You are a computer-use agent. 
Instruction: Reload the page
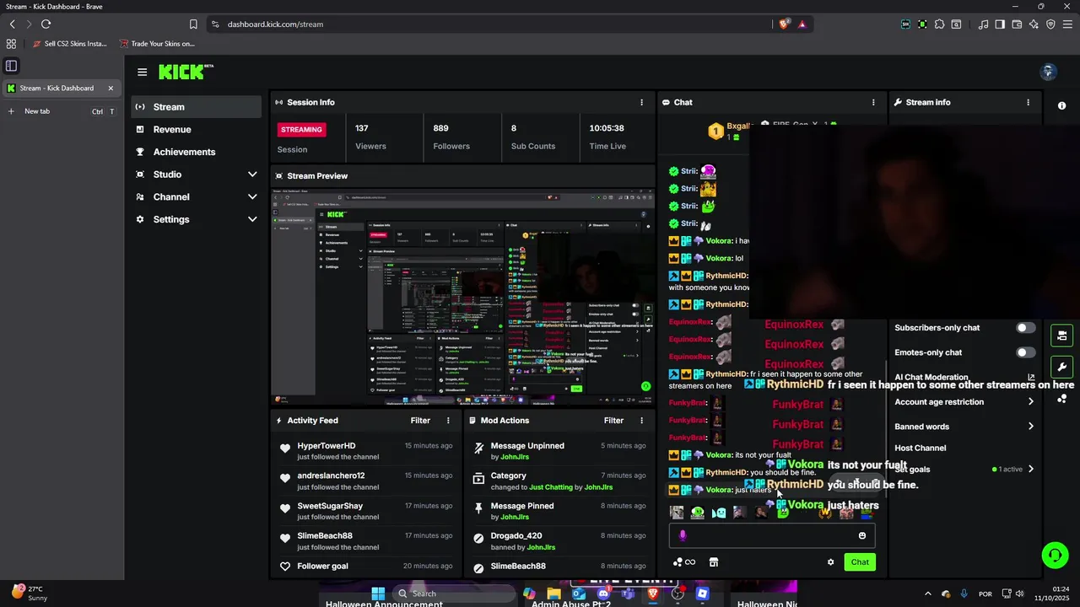click(46, 24)
